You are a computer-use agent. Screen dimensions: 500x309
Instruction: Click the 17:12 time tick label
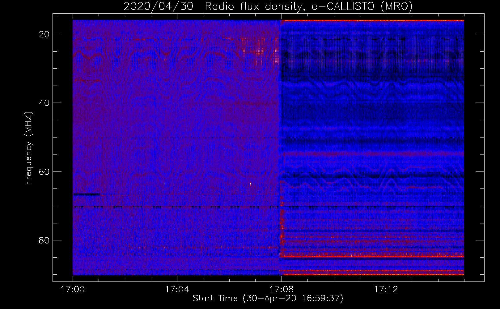[x=386, y=290]
